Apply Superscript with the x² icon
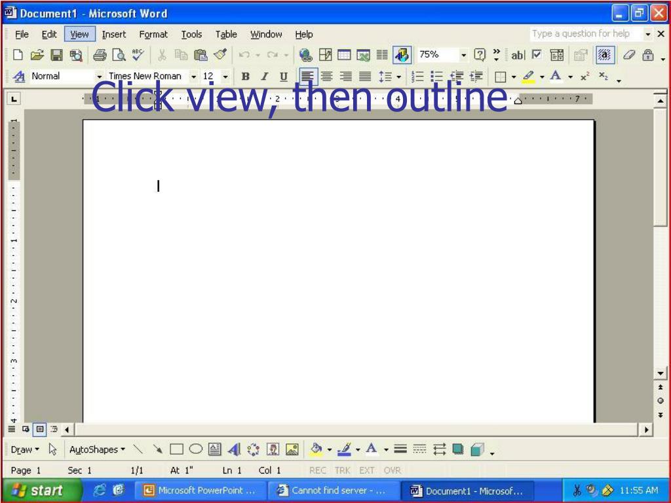The width and height of the screenshot is (671, 503). (x=585, y=77)
